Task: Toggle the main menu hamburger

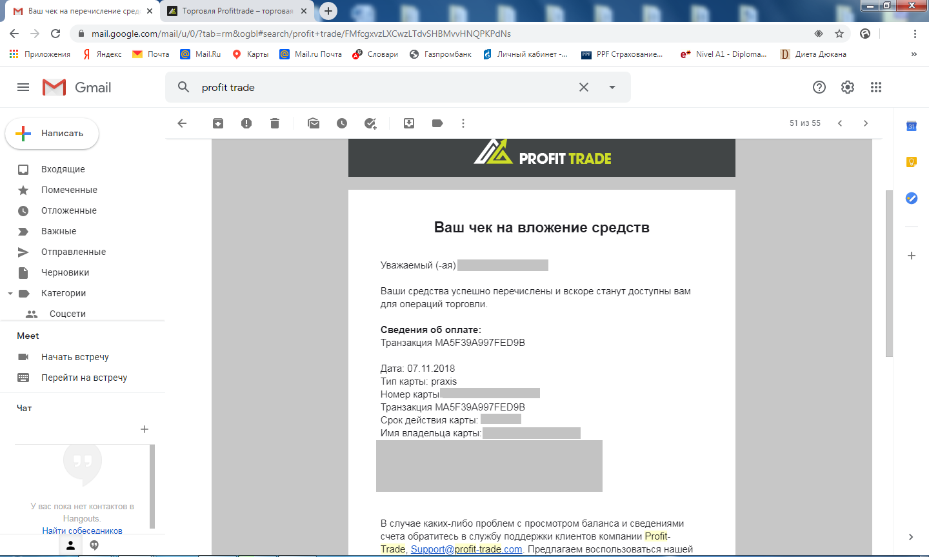Action: click(23, 87)
